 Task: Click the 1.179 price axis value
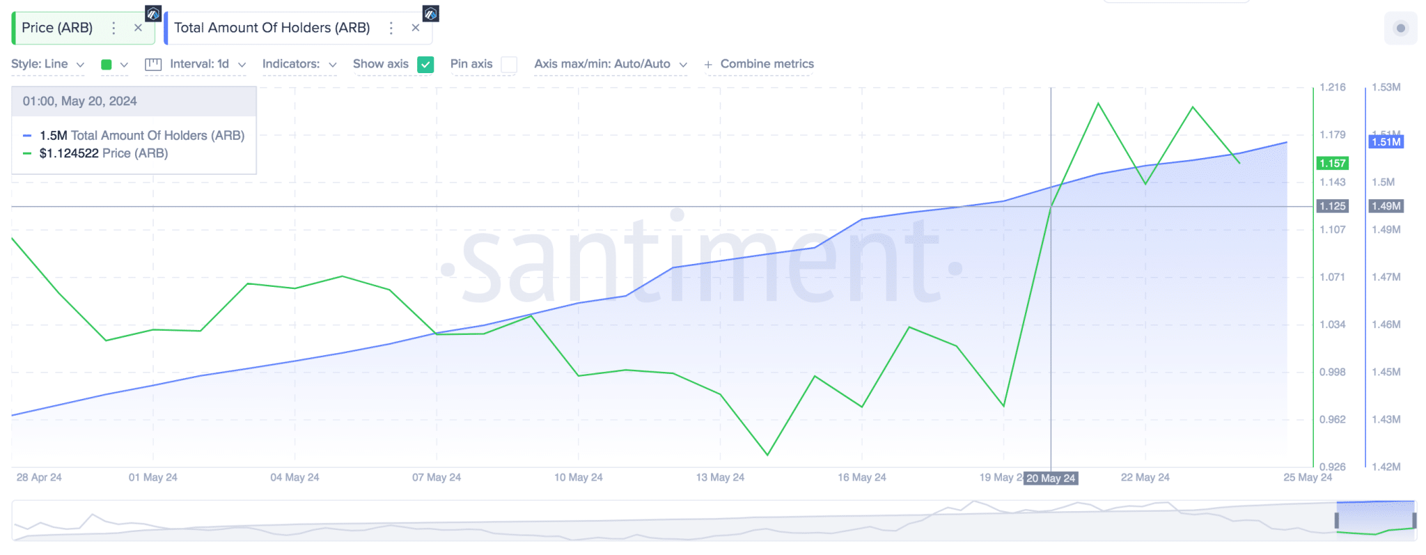(x=1333, y=134)
